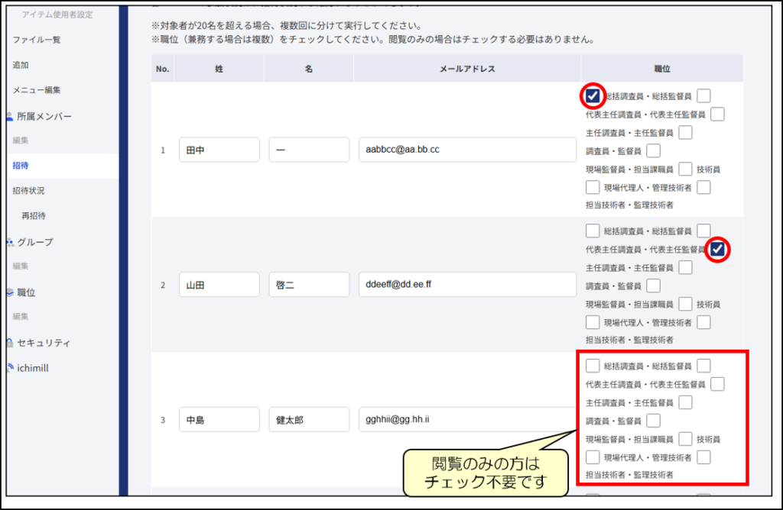The width and height of the screenshot is (783, 510).
Task: Click アイテム使用者設定 at sidebar top
Action: tap(57, 15)
